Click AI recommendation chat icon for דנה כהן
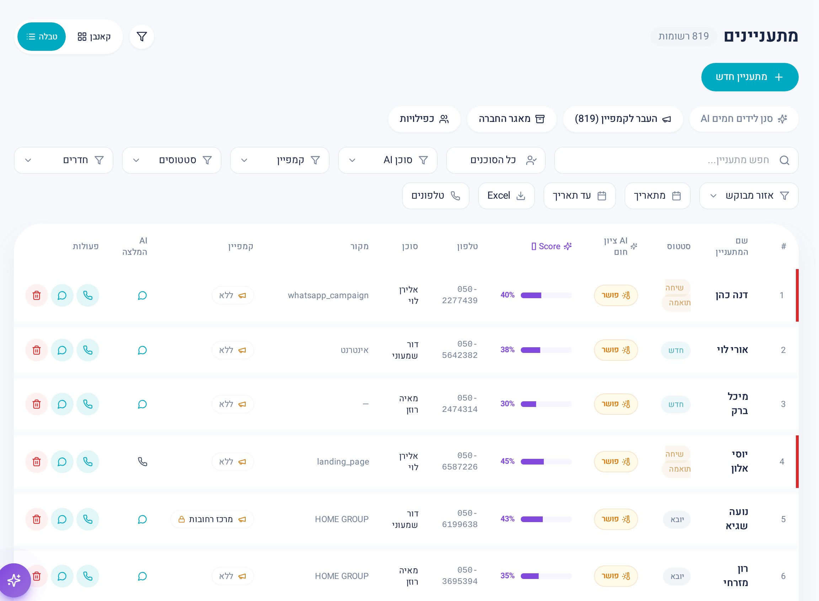The width and height of the screenshot is (819, 601). click(x=142, y=295)
